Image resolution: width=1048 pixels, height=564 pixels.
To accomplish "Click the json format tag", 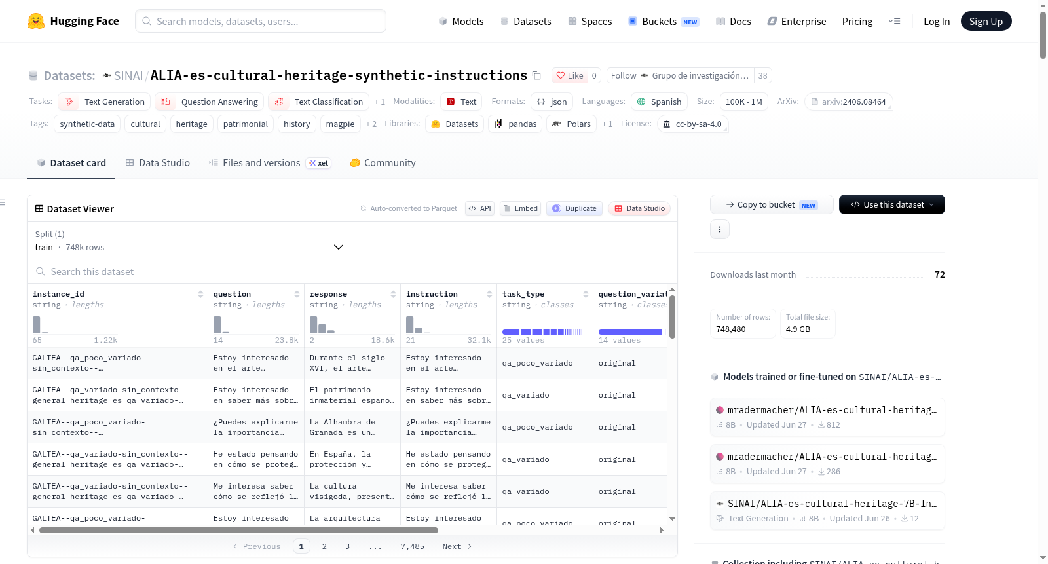I will 552,102.
